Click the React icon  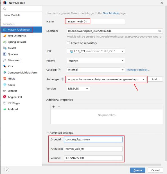(5, 85)
